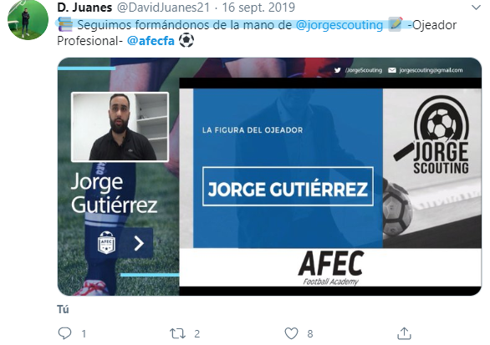The height and width of the screenshot is (345, 490).
Task: Open the @DavidJuanes21 handle
Action: [163, 8]
